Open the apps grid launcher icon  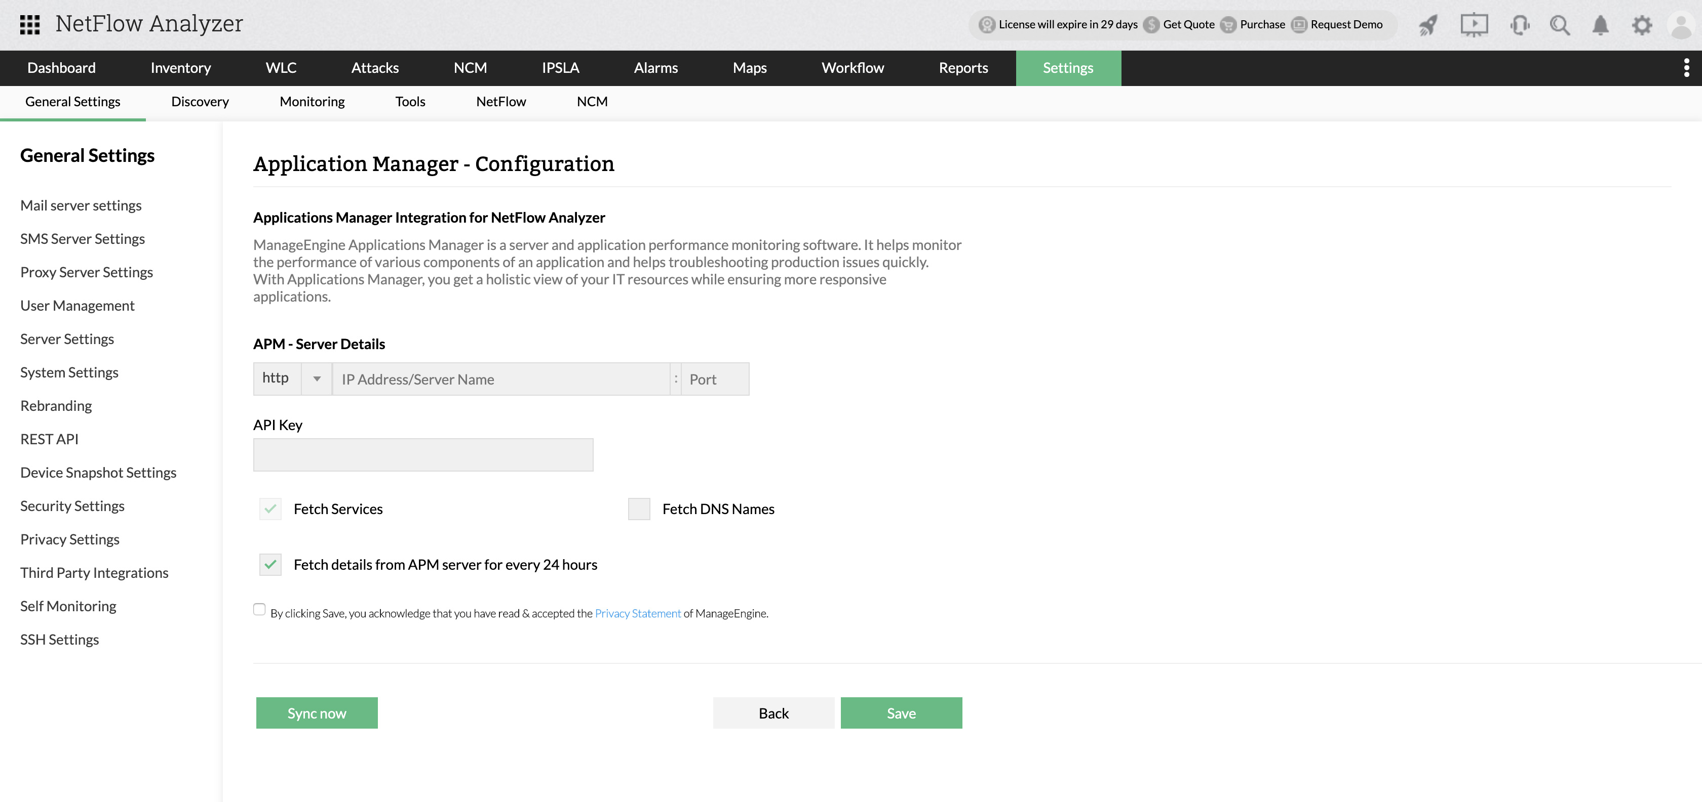pos(30,24)
